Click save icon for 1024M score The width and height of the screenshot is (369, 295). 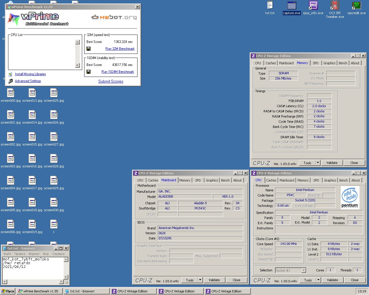tap(89, 72)
